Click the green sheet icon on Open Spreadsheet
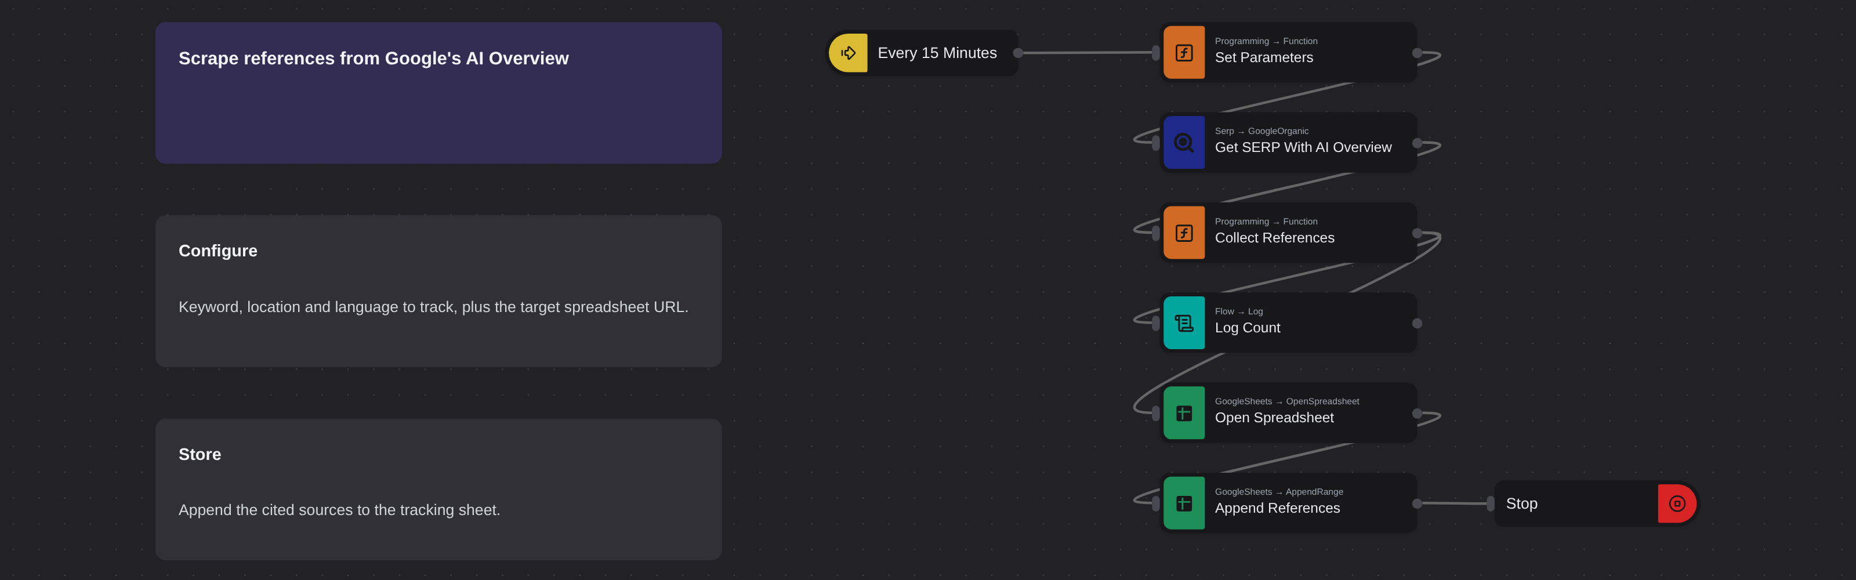The height and width of the screenshot is (580, 1856). click(x=1184, y=413)
